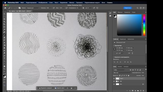Add a layer mask icon
This screenshot has height=92, width=163.
click(132, 91)
